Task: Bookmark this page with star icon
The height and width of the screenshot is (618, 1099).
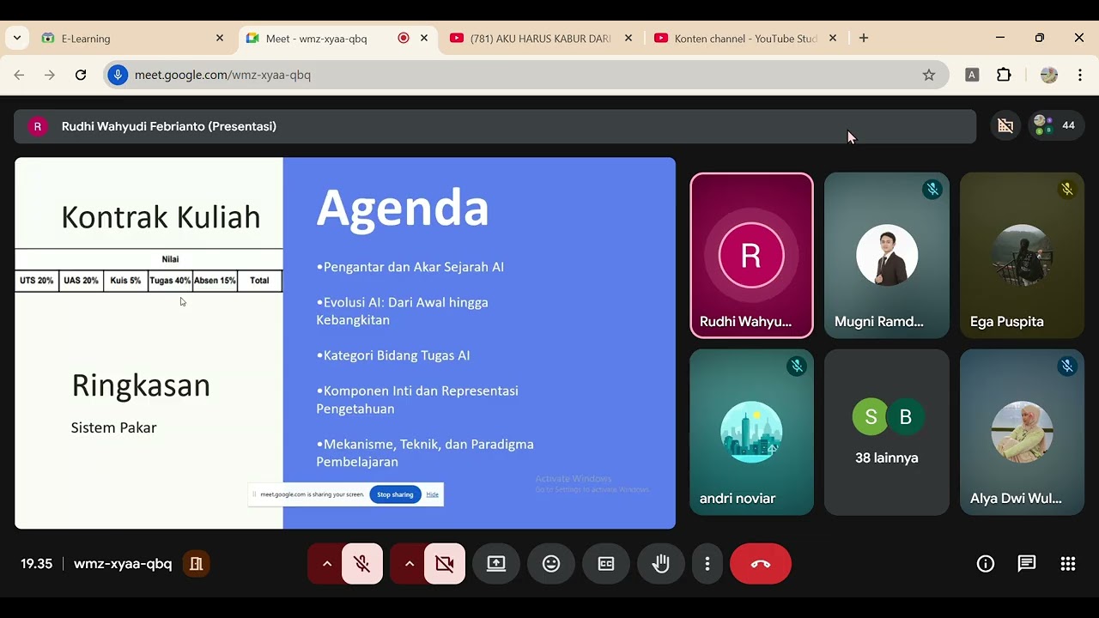Action: 929,75
